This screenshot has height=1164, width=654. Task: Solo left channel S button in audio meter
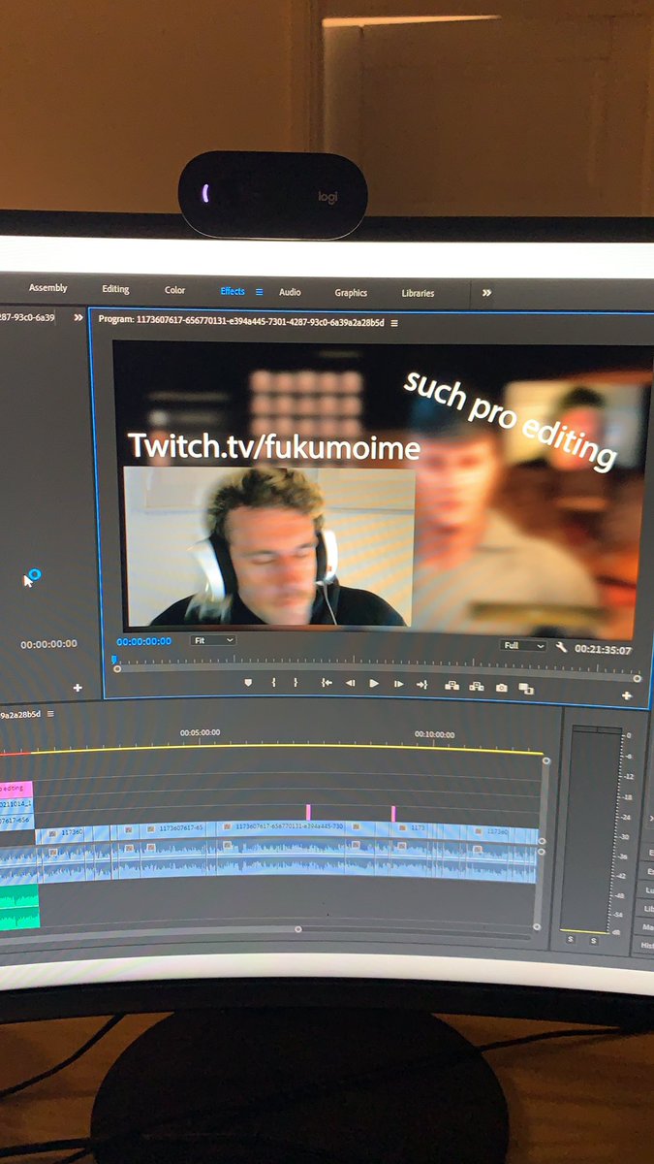(x=571, y=939)
